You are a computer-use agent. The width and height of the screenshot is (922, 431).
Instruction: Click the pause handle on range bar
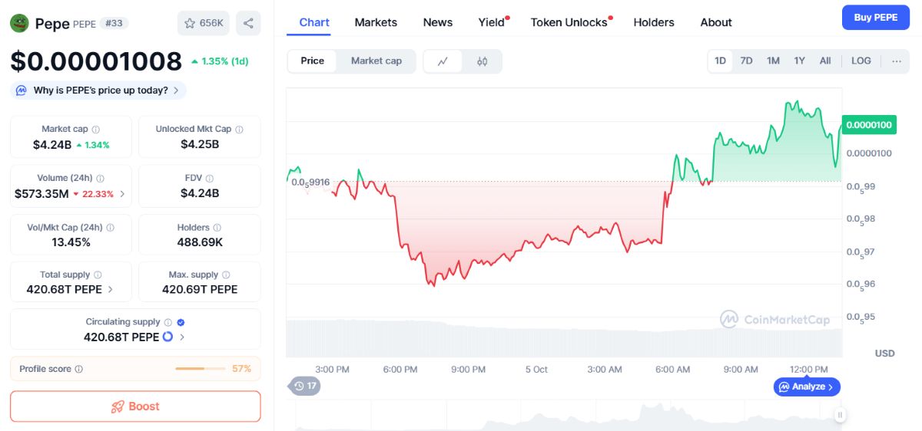pyautogui.click(x=841, y=415)
